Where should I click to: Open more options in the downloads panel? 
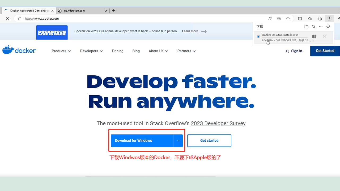tap(321, 27)
